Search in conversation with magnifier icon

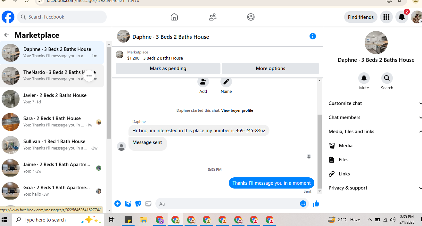click(x=387, y=78)
